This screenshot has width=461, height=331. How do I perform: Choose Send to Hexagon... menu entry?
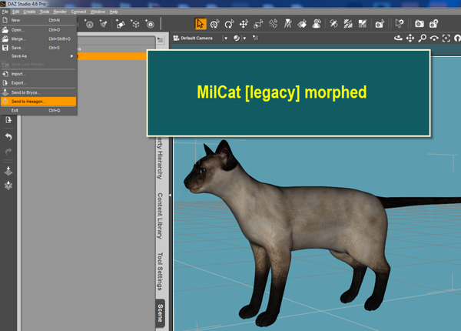click(38, 102)
